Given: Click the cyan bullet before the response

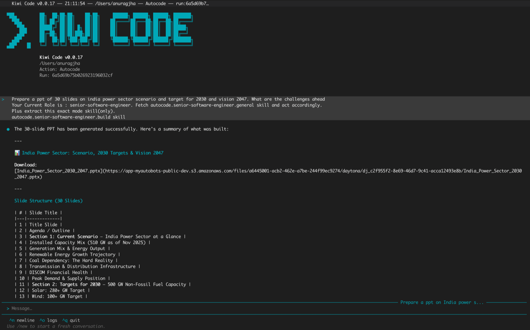Looking at the screenshot, I should [x=8, y=129].
